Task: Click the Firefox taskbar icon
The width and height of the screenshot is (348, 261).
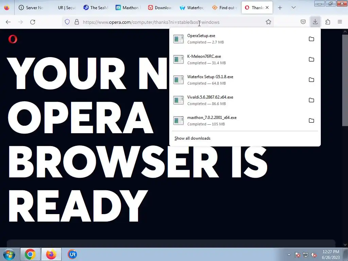Action: point(51,254)
